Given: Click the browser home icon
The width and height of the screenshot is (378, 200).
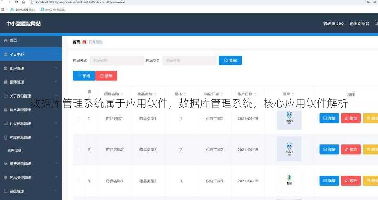Looking at the screenshot, I should 23,2.
